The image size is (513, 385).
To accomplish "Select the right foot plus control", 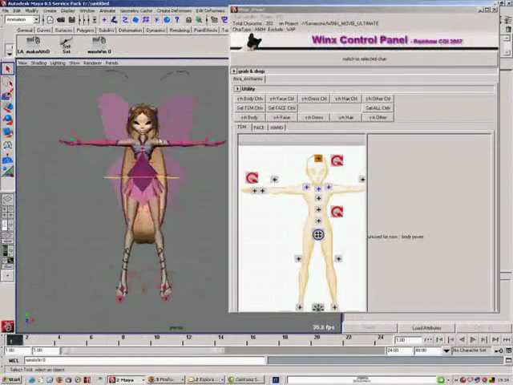I will (x=334, y=307).
